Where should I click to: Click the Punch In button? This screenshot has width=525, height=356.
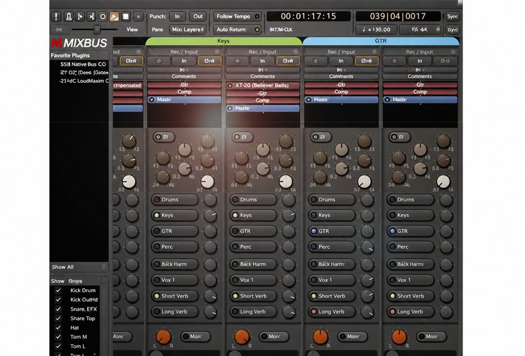[177, 16]
